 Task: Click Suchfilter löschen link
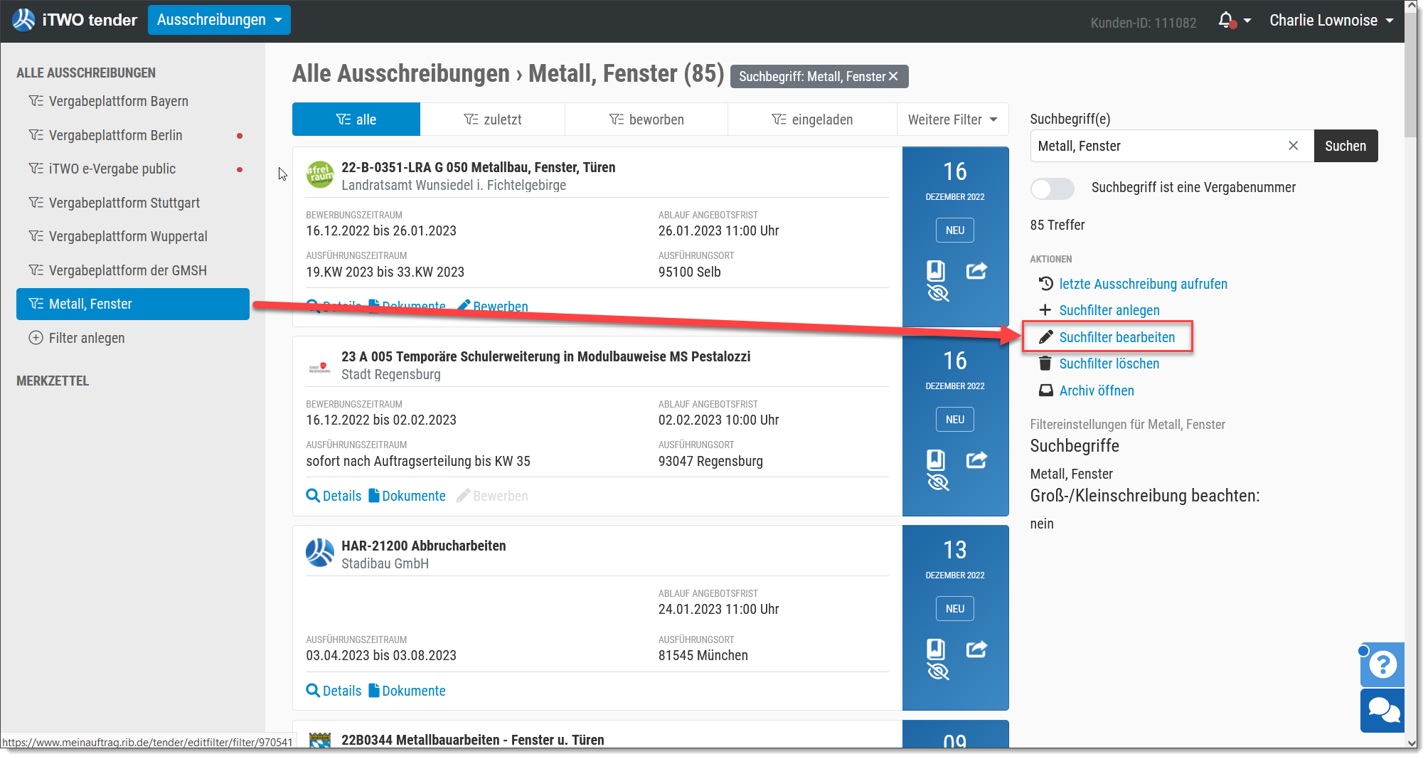point(1109,363)
